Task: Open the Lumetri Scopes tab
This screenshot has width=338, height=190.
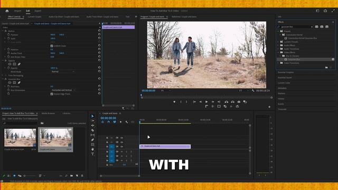Action: pos(34,16)
